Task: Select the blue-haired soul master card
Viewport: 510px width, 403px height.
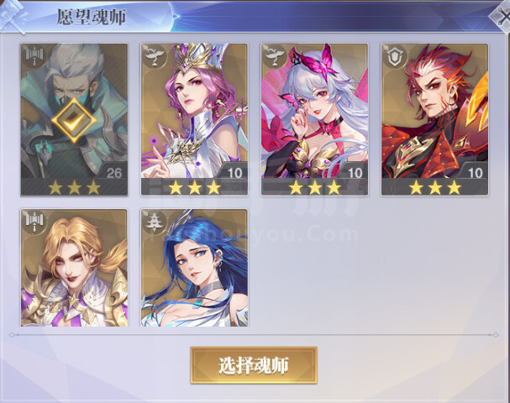Action: 194,268
